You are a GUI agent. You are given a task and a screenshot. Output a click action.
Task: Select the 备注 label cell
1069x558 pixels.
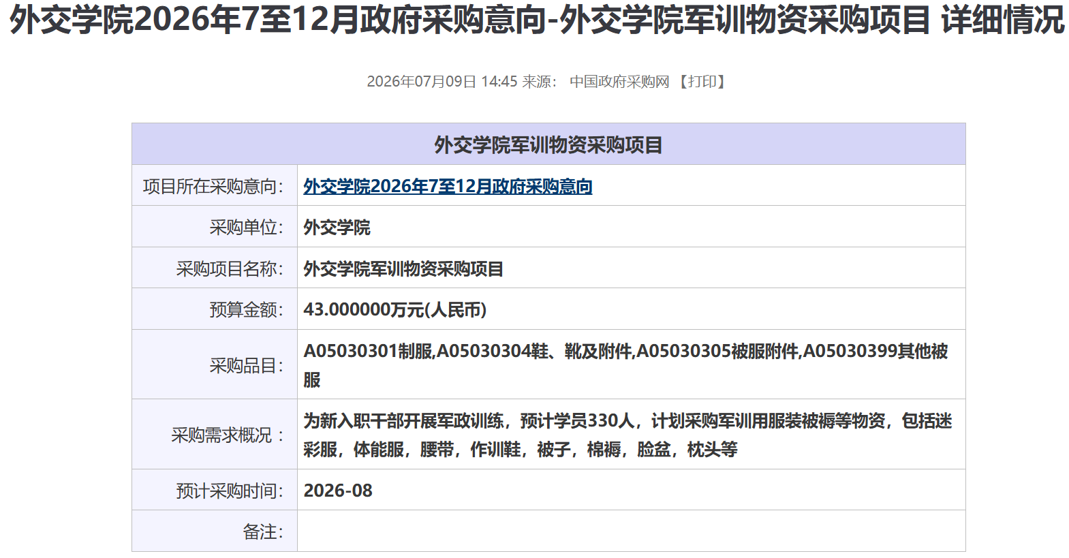[x=215, y=531]
